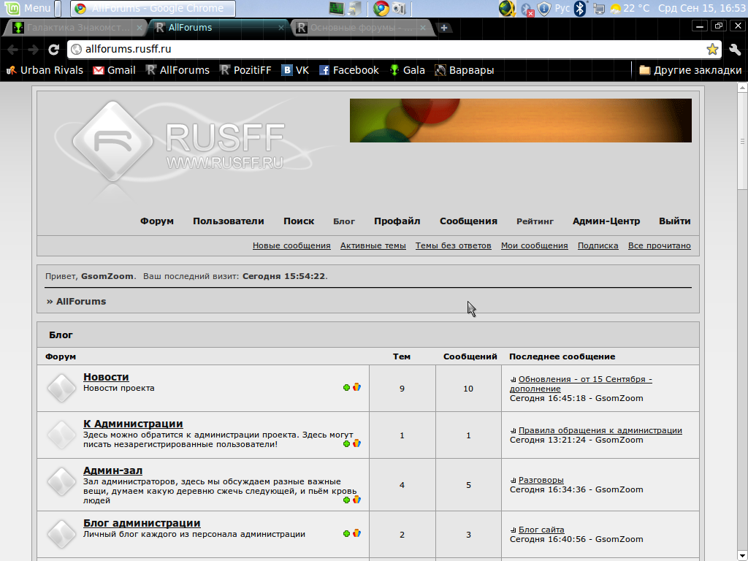Open the last post Разговоры
Image resolution: width=748 pixels, height=561 pixels.
point(541,480)
